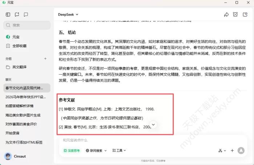Click the 聊天 section label
This screenshot has height=165, width=254.
(x=8, y=80)
